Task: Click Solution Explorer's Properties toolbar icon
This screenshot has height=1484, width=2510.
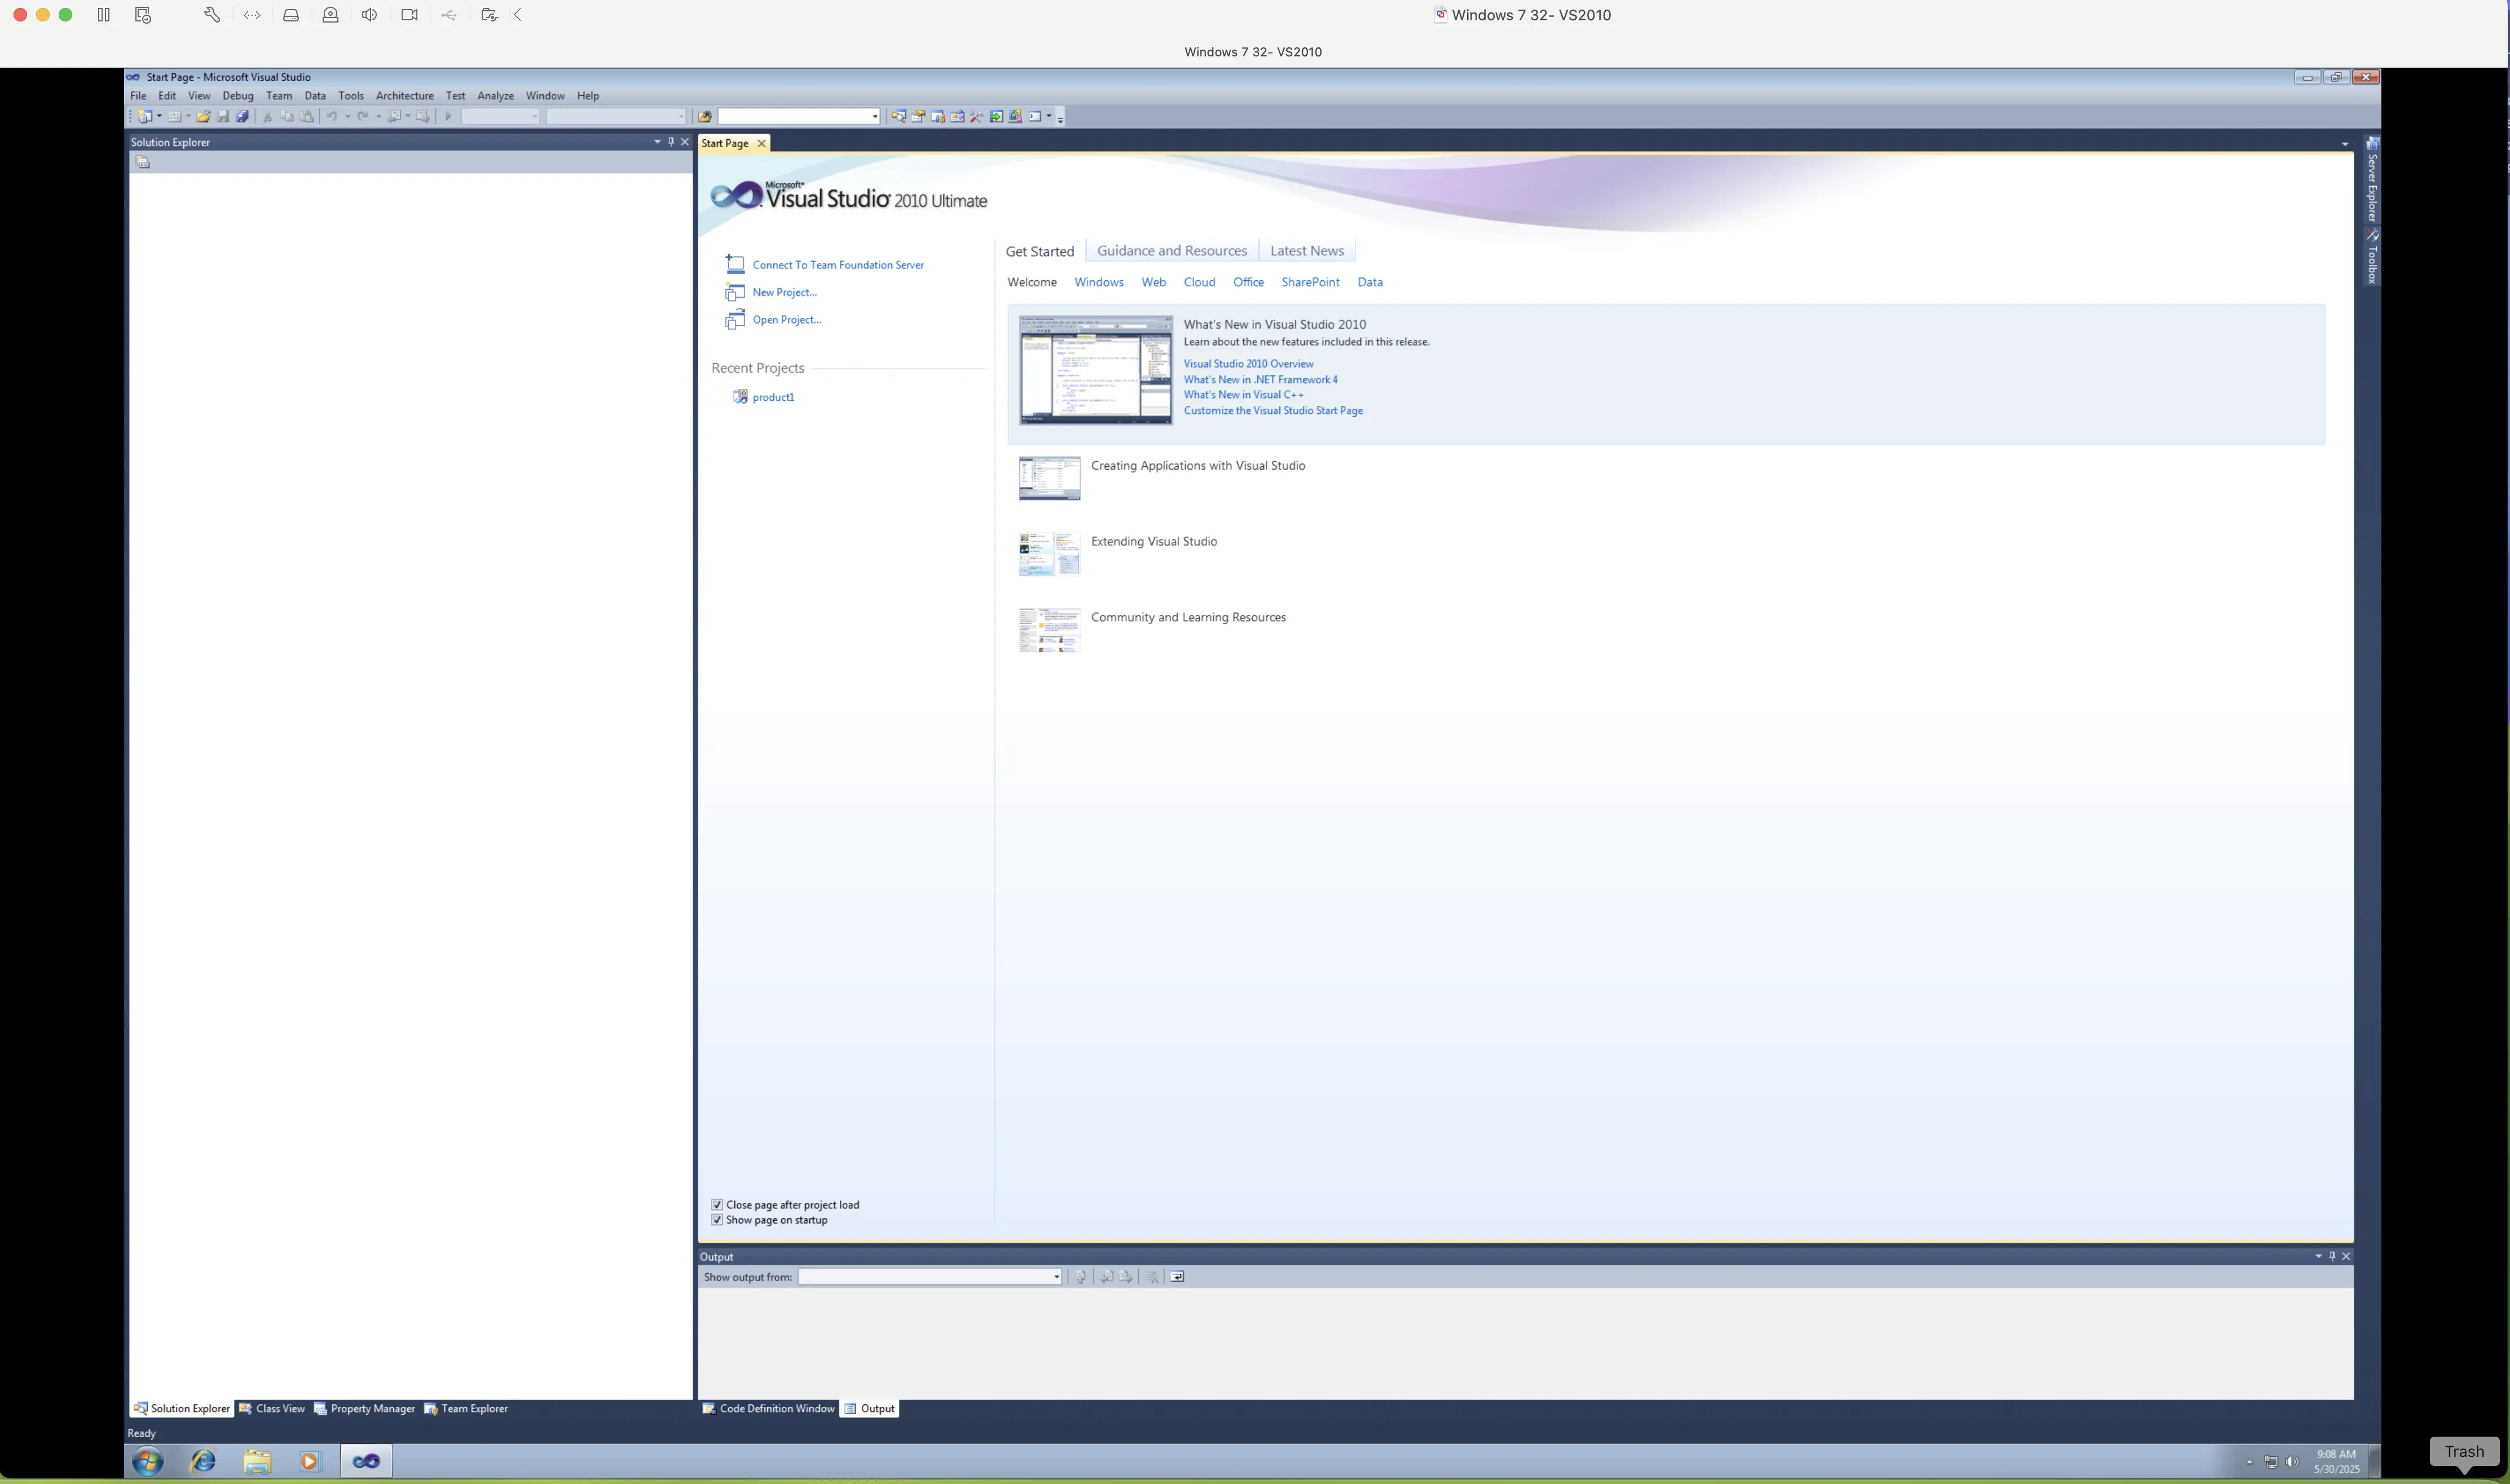Action: (143, 162)
